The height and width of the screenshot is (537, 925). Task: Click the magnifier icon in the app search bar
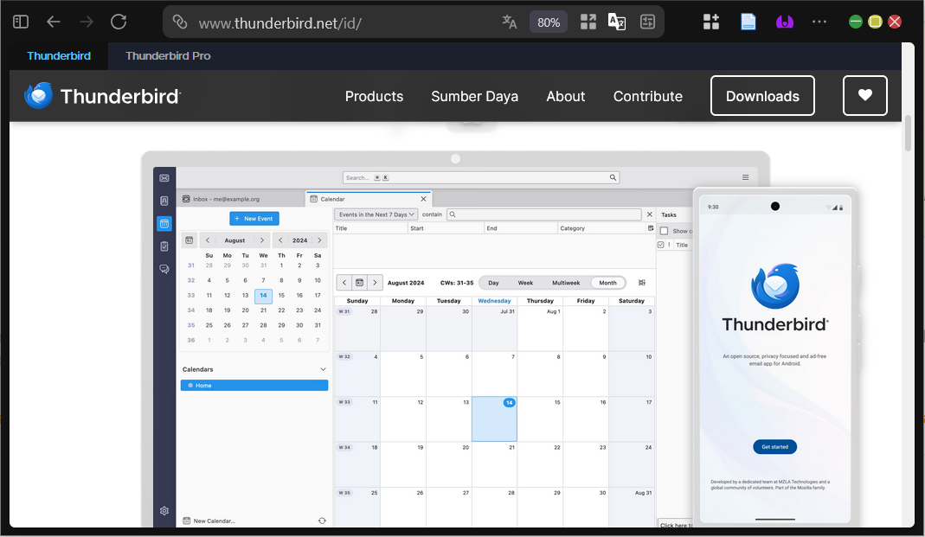tap(613, 177)
